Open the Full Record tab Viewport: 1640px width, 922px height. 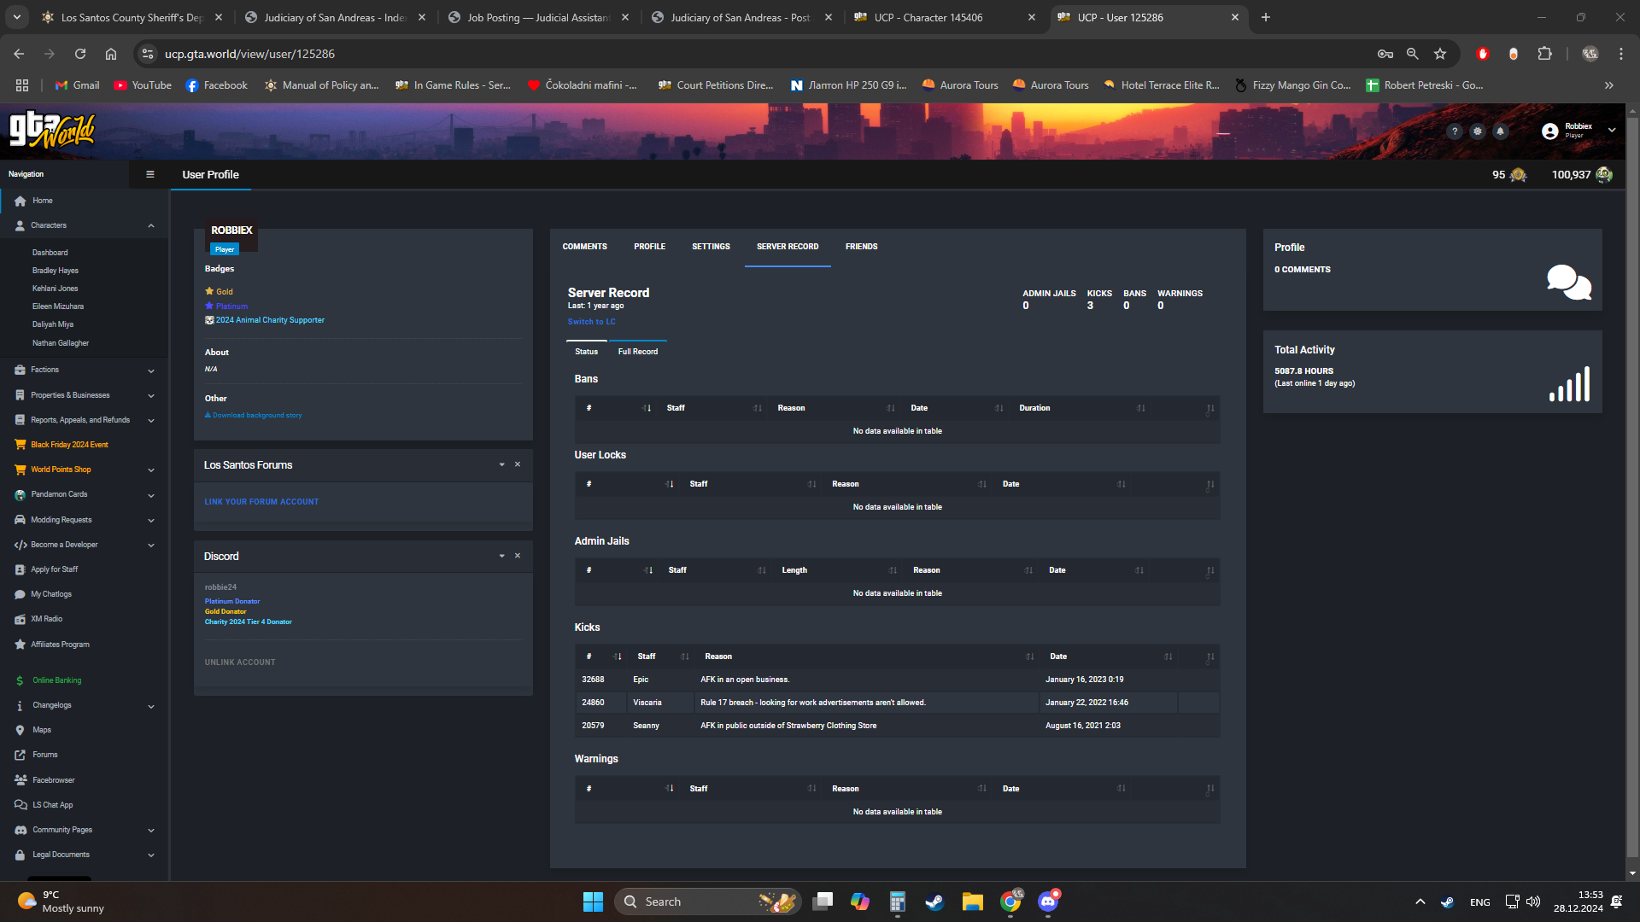pyautogui.click(x=638, y=352)
